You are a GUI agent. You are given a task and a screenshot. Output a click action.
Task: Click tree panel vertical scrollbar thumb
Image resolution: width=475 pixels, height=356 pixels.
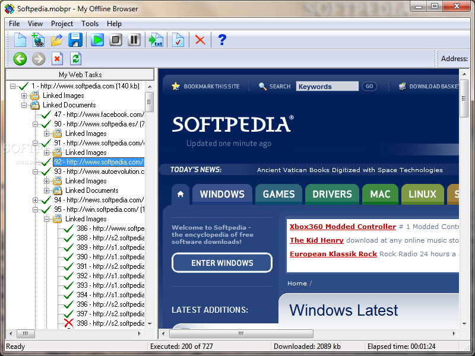(x=150, y=101)
